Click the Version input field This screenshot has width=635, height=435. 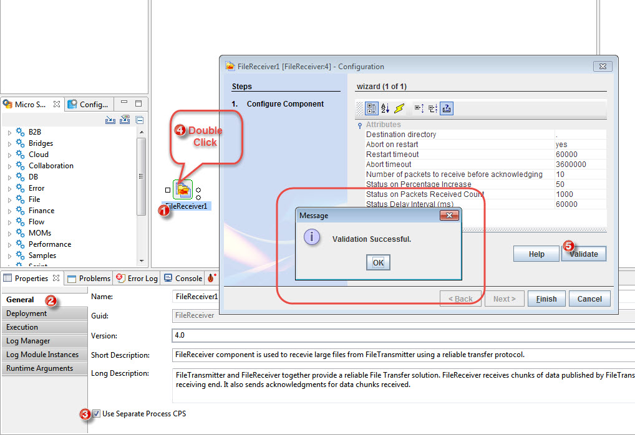coord(399,335)
